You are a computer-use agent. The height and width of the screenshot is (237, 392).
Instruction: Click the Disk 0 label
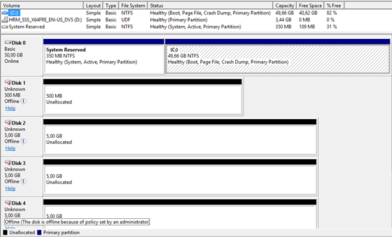pos(19,43)
